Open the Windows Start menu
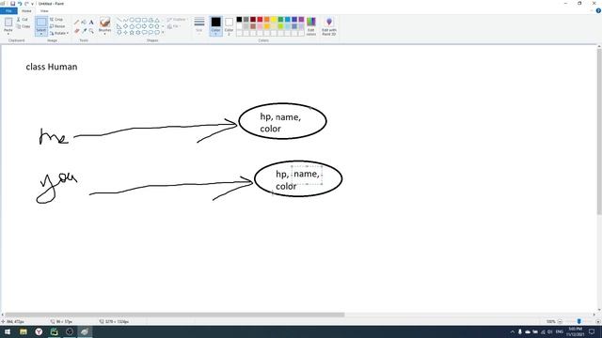 click(8, 331)
